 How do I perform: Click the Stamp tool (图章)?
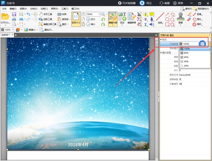(181, 19)
